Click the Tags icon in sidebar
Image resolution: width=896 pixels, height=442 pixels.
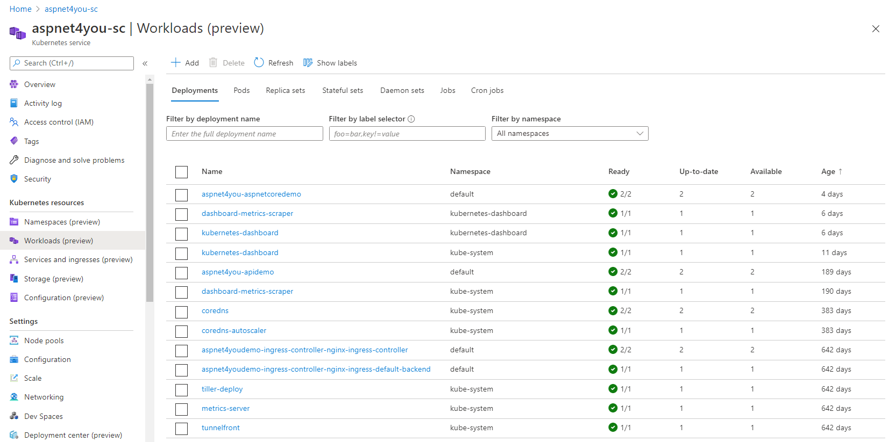coord(14,141)
